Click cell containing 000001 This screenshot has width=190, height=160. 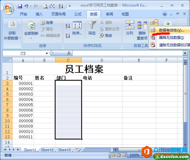(x=23, y=83)
